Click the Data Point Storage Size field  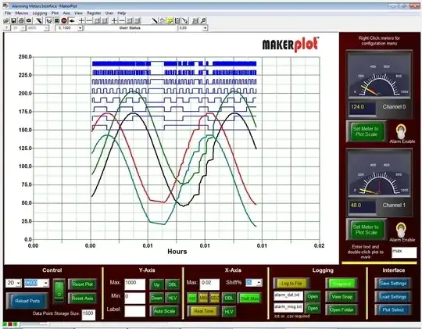coord(88,314)
